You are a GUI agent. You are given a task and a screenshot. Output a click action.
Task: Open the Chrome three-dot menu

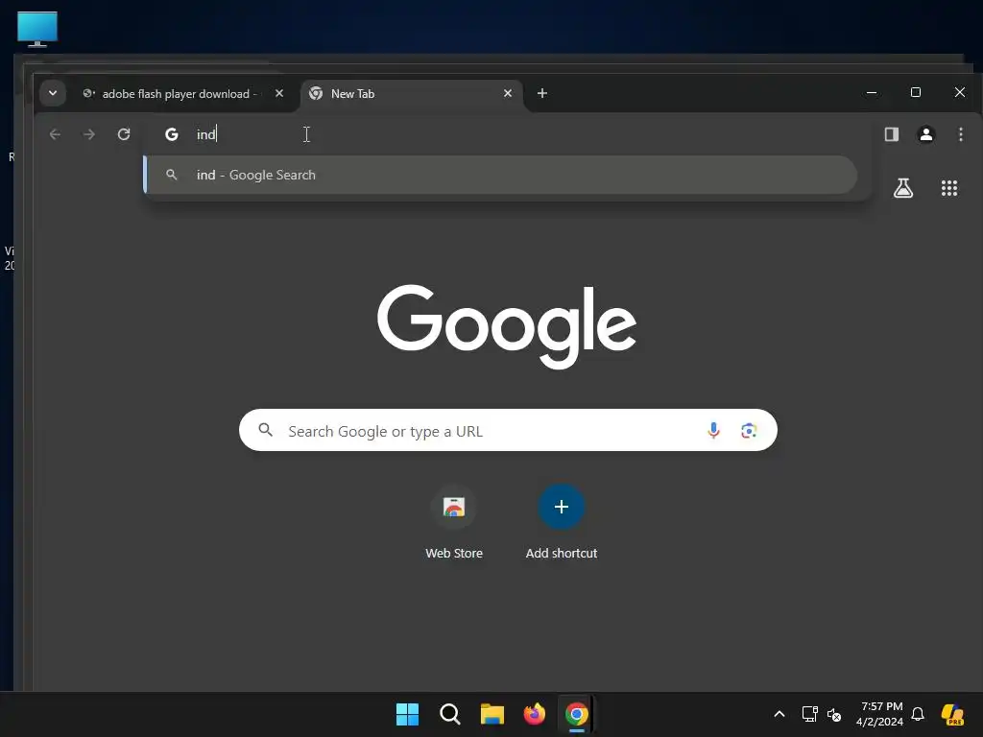(960, 134)
